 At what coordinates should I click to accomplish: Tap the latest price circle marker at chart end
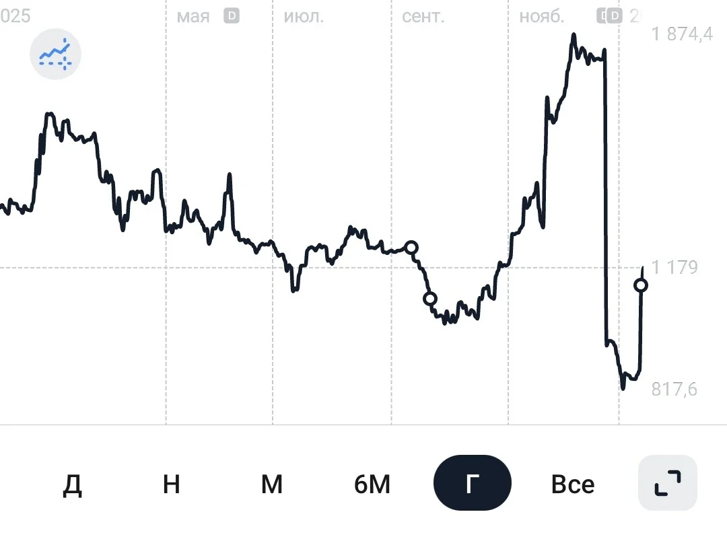pyautogui.click(x=641, y=285)
